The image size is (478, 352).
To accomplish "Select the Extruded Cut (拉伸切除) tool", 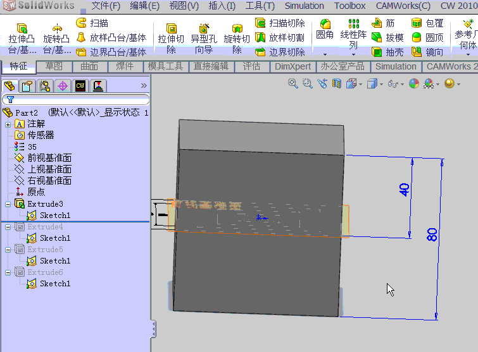I will 171,39.
